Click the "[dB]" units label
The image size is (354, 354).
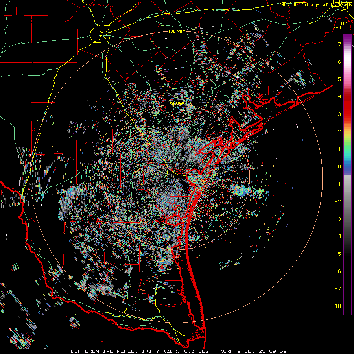pos(336,27)
